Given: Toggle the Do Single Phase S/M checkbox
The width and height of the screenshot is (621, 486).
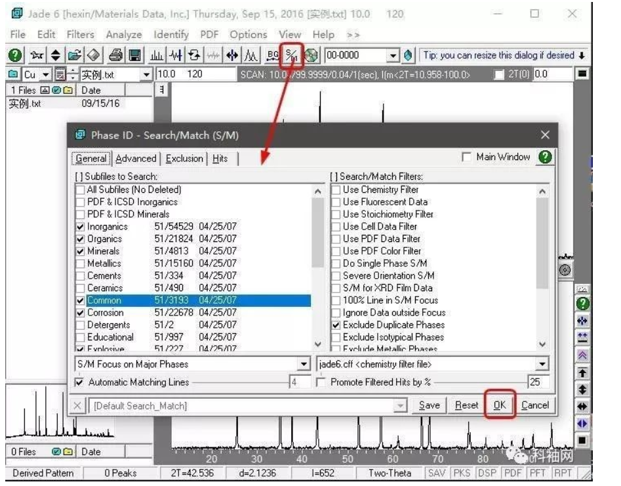Looking at the screenshot, I should pos(336,264).
